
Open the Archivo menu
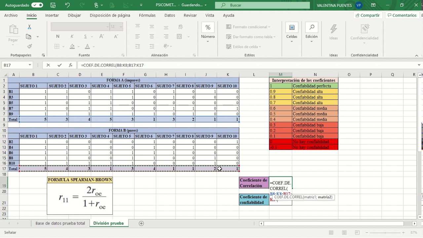(11, 15)
